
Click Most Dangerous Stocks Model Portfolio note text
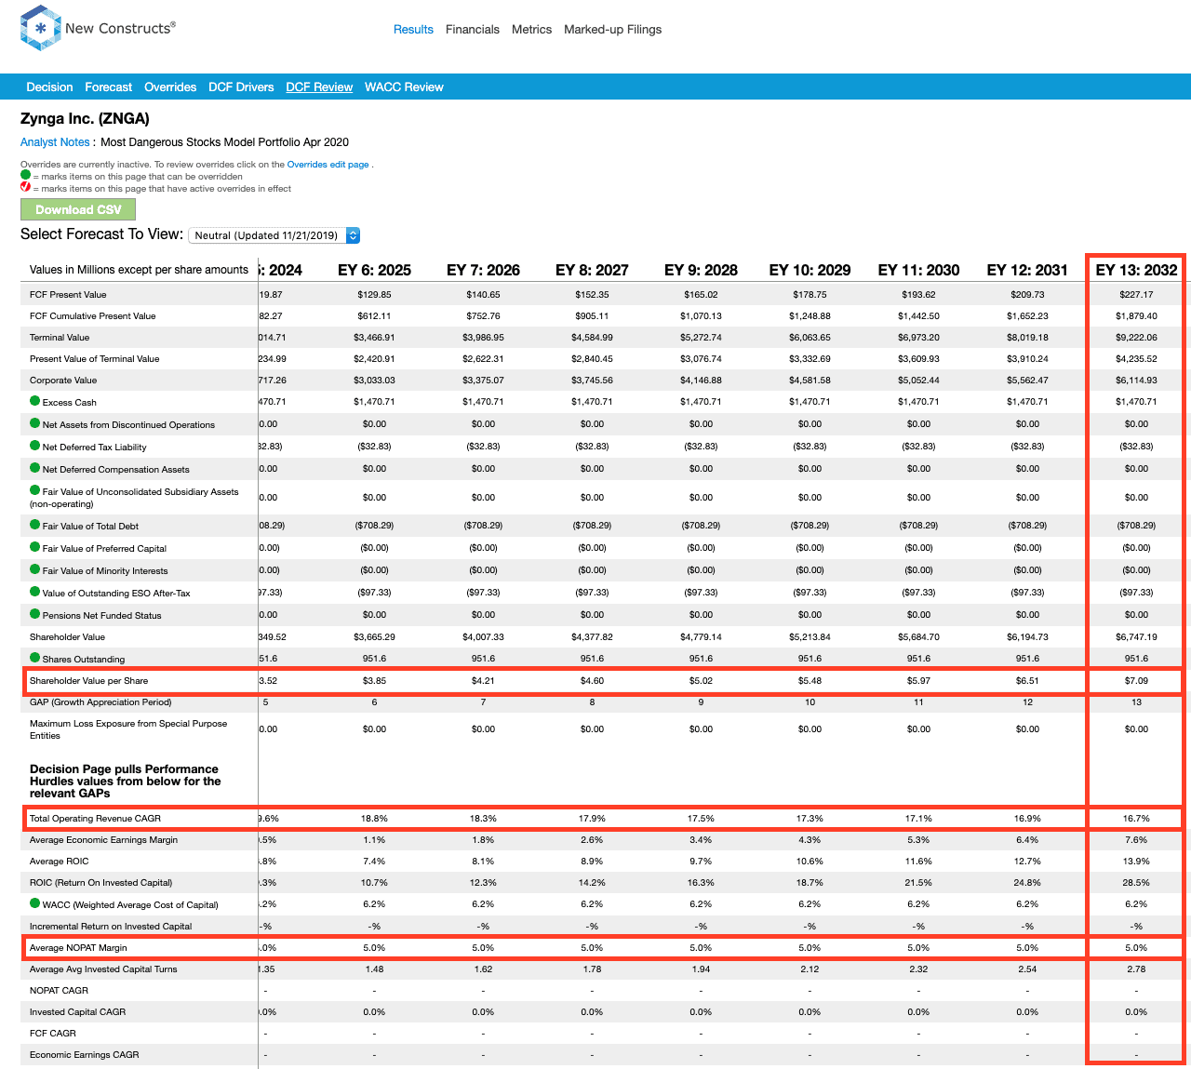224,142
